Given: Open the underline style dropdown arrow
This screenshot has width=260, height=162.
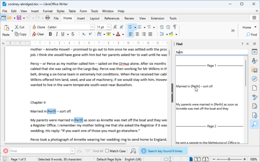Looking at the screenshot, I should pos(68,34).
